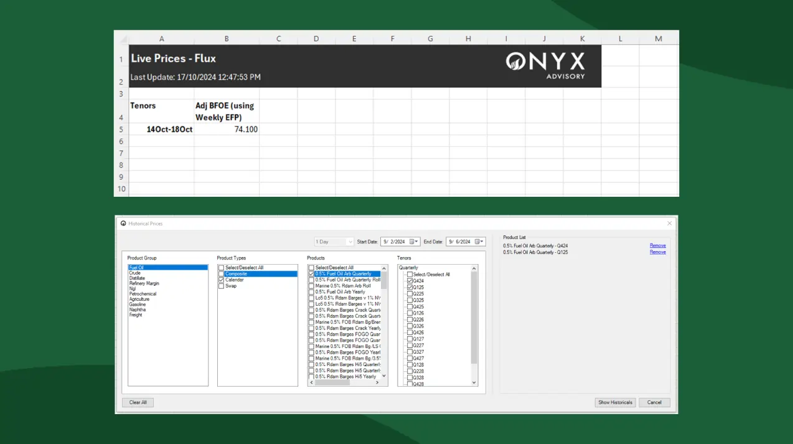
Task: Click the Historical Prices dialog title icon
Action: point(123,224)
